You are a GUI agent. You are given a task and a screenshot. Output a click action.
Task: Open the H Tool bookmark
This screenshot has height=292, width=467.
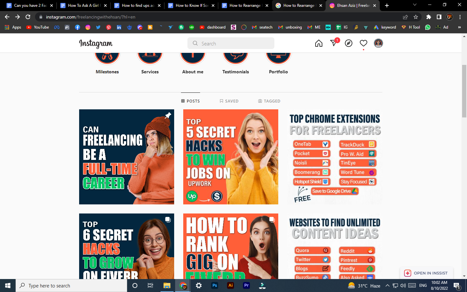click(411, 27)
